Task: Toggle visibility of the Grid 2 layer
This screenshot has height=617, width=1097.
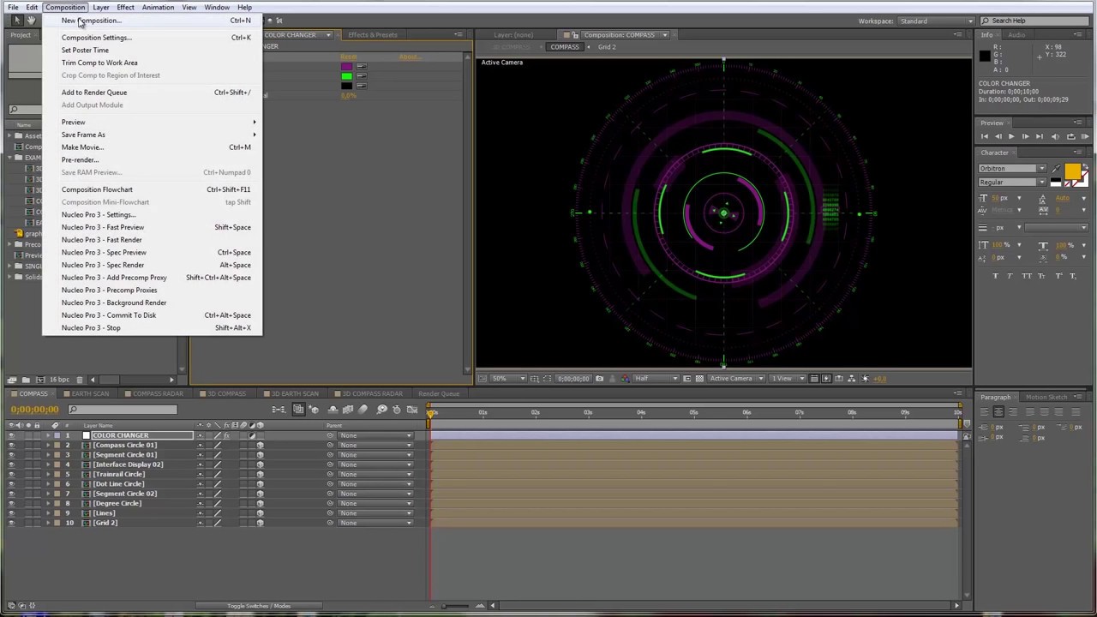Action: (12, 523)
